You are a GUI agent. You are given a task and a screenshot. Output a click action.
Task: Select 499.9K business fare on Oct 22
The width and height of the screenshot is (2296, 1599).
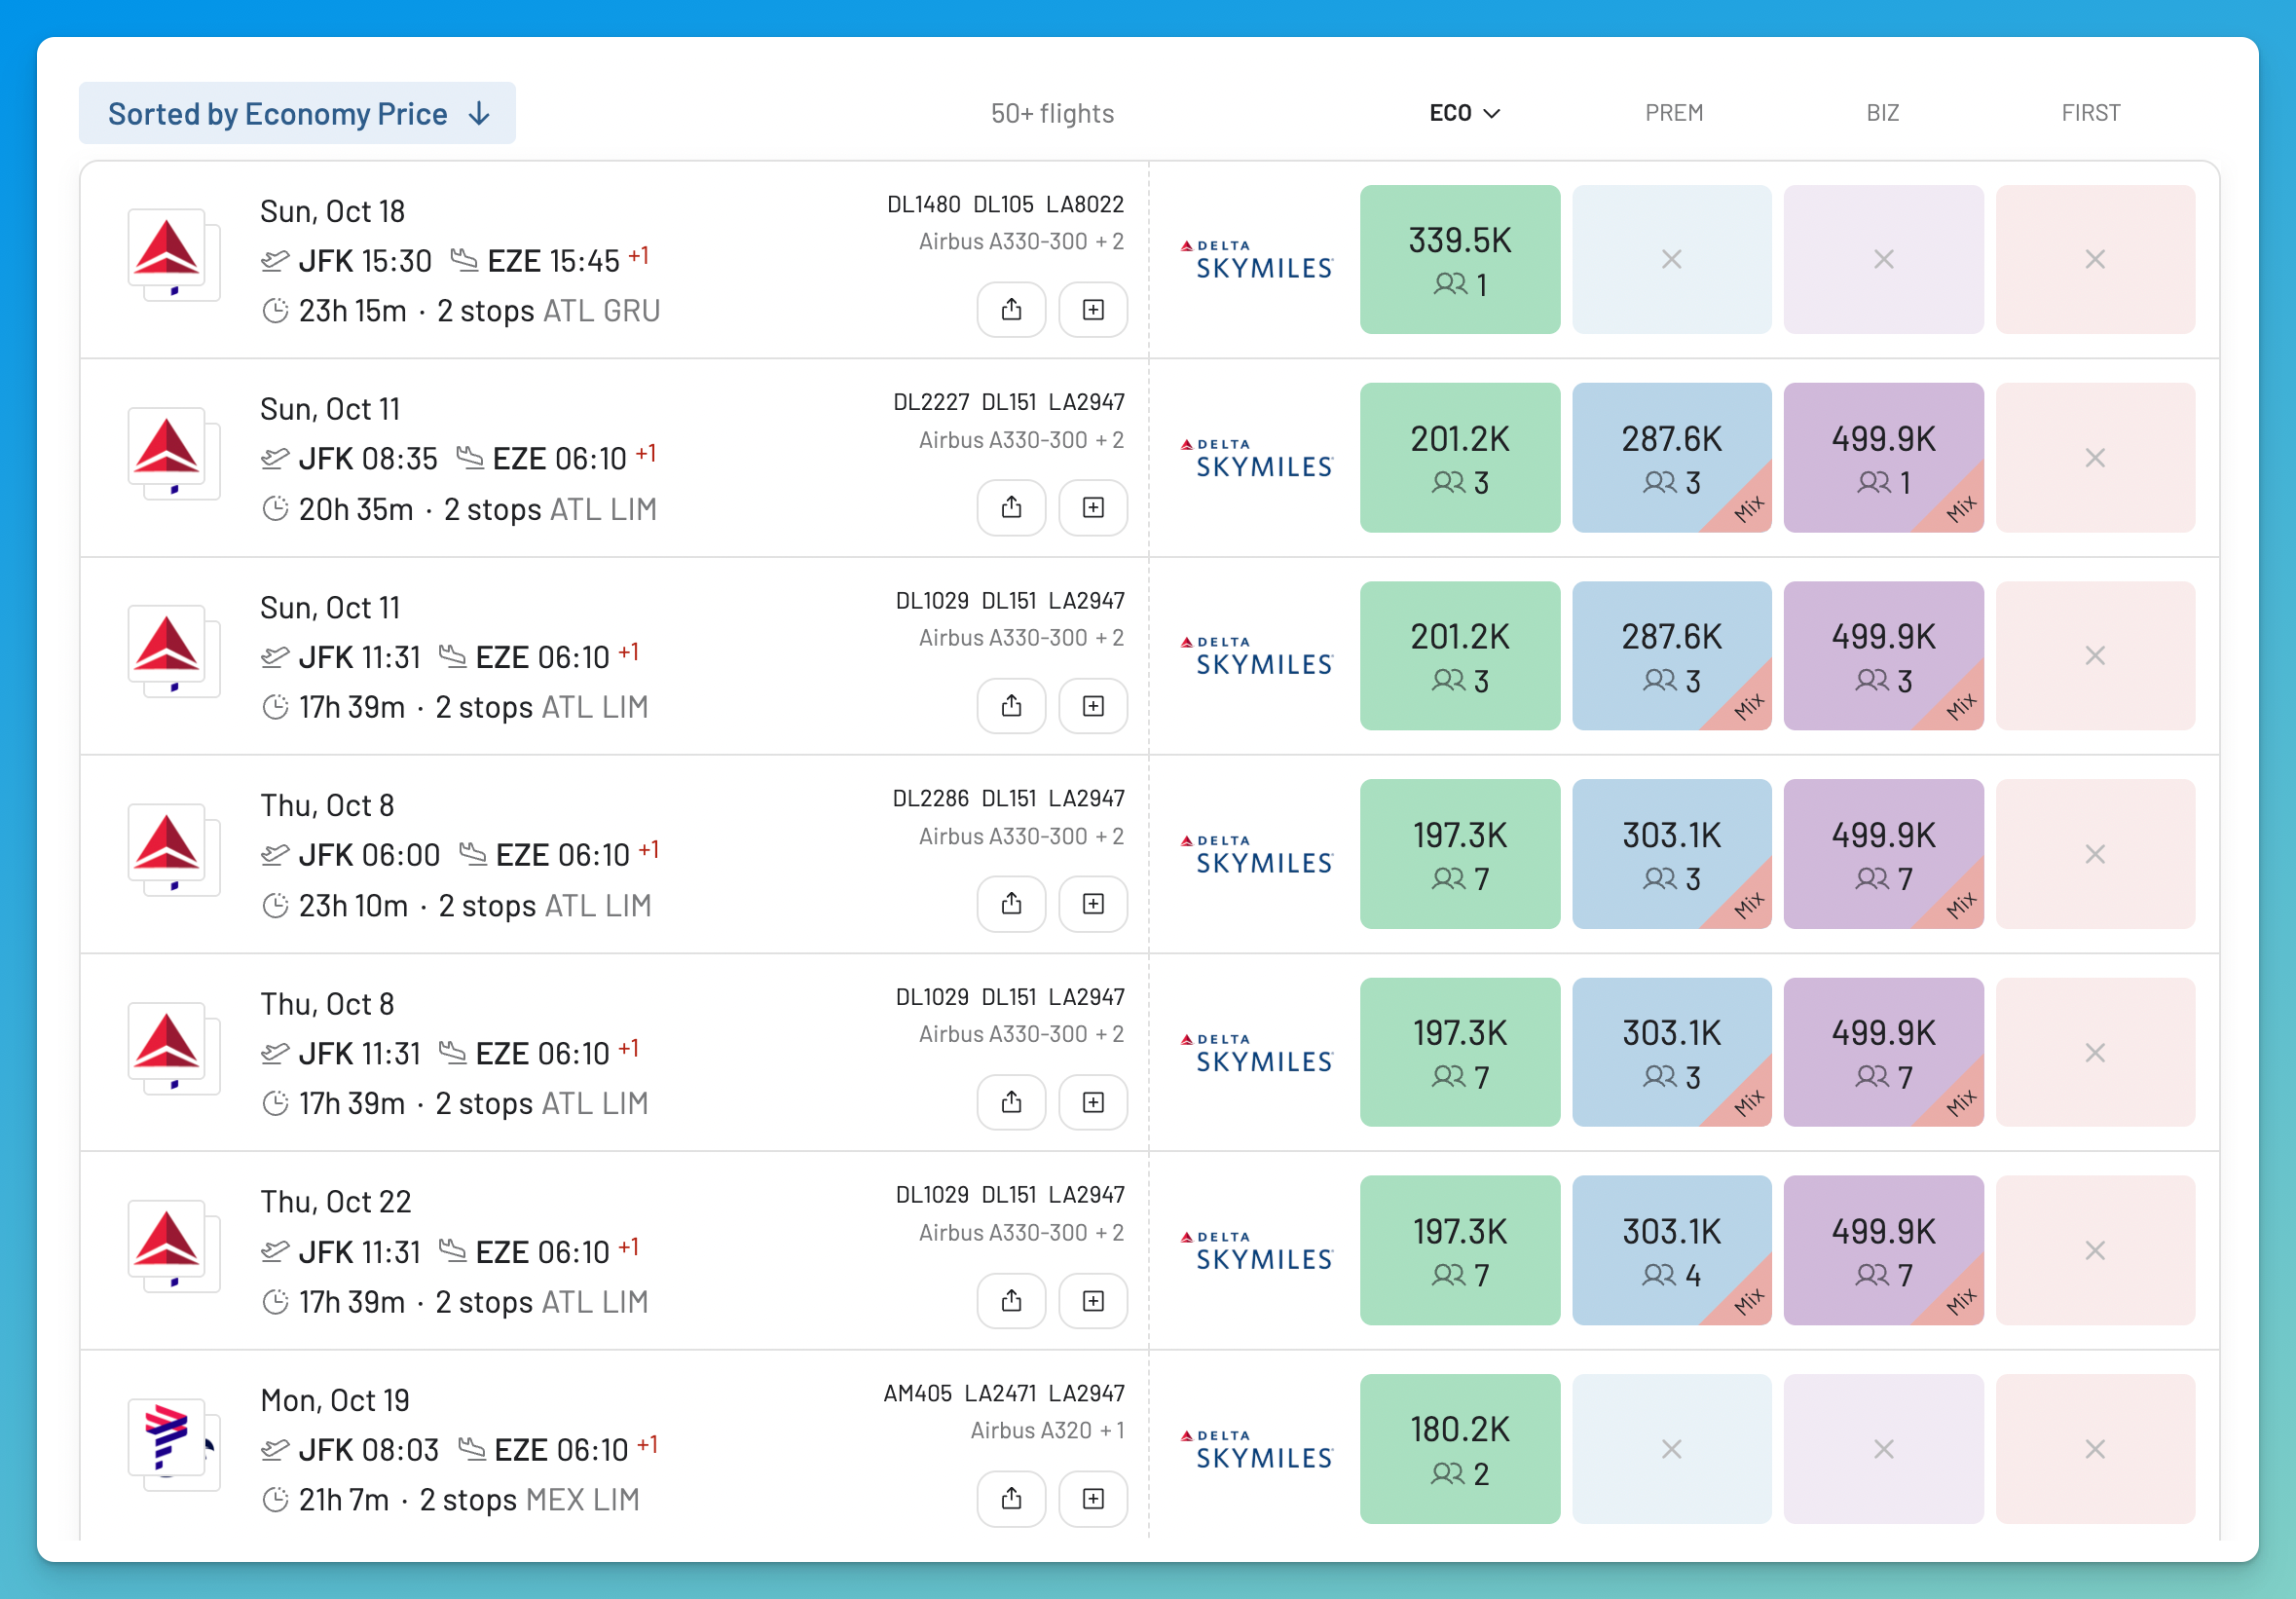(1883, 1251)
